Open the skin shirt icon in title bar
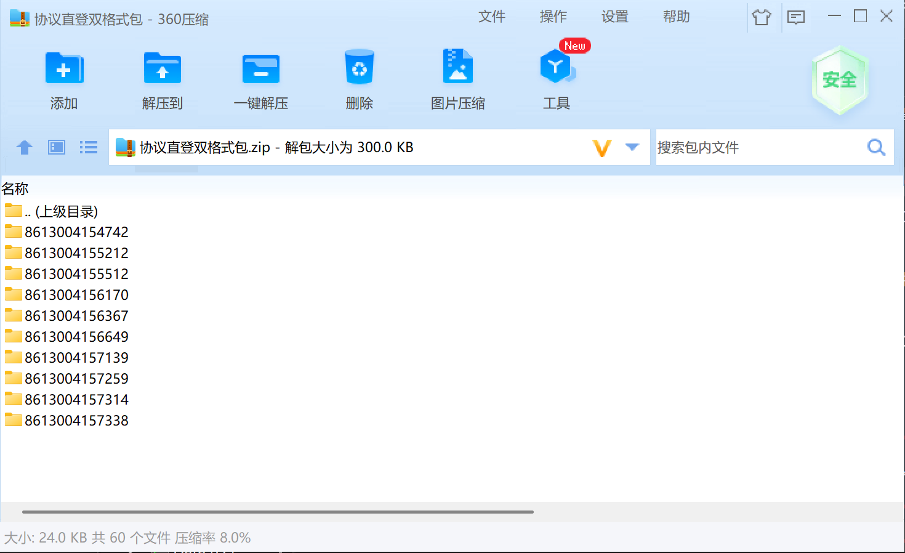The width and height of the screenshot is (905, 553). click(x=762, y=17)
